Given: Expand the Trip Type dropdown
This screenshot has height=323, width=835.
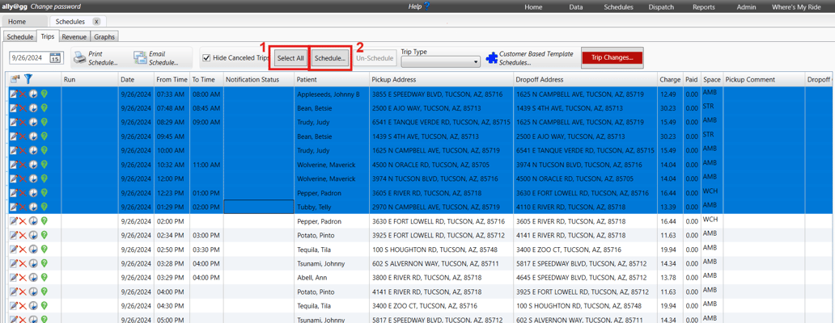Looking at the screenshot, I should [475, 62].
